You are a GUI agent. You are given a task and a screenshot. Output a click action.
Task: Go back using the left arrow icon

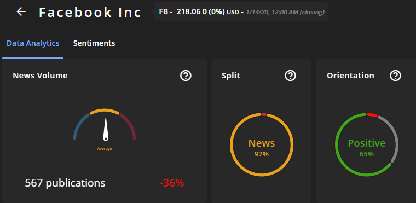pos(21,11)
